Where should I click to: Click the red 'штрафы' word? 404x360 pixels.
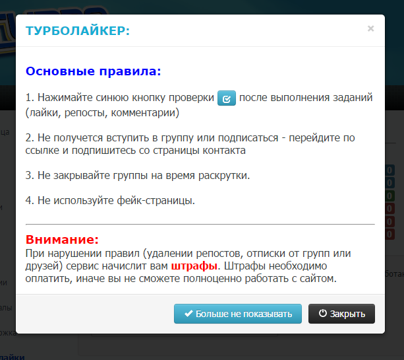[x=194, y=266]
